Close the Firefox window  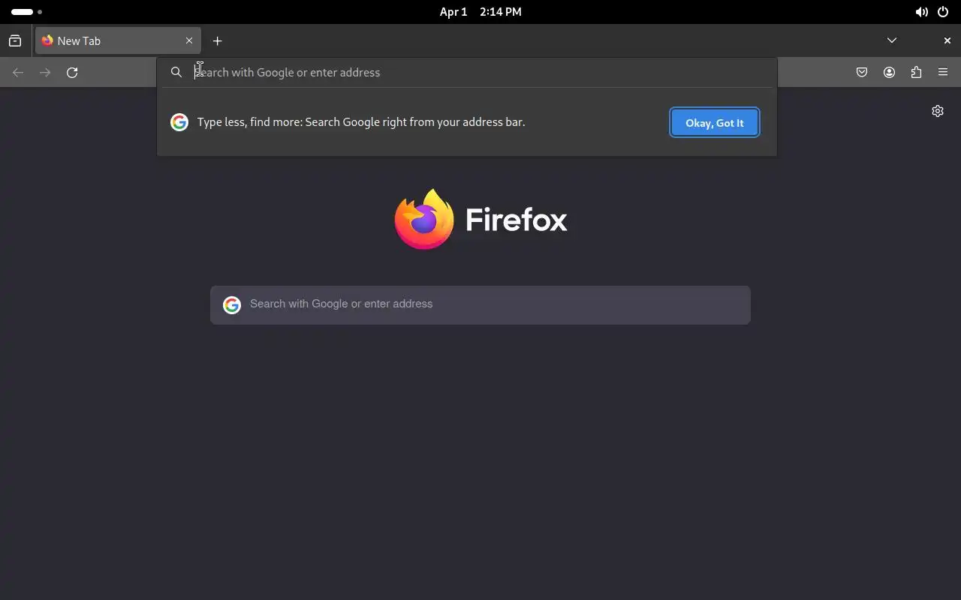947,40
